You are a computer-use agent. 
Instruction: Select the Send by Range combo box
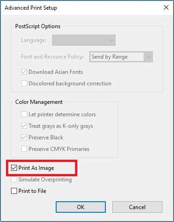[121, 57]
